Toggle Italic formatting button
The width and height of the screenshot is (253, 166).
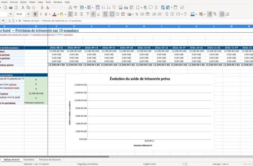point(41,14)
